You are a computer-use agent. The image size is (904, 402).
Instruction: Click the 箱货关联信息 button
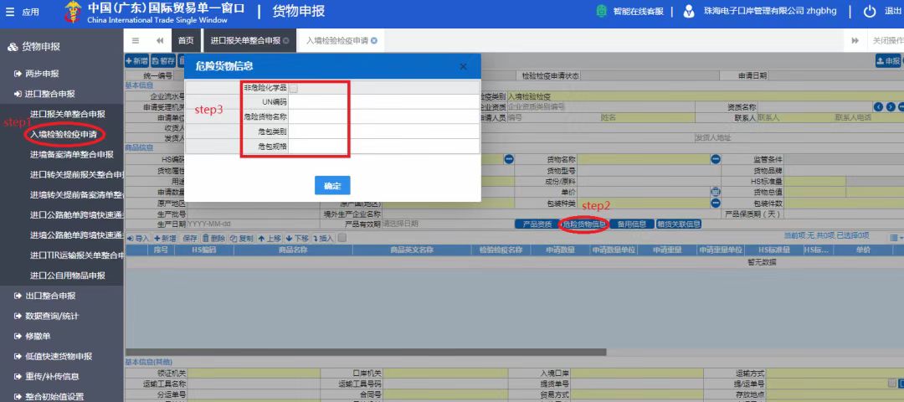pos(679,224)
